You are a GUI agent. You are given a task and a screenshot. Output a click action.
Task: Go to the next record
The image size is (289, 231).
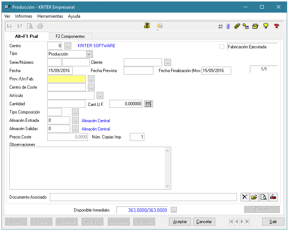(x=242, y=222)
